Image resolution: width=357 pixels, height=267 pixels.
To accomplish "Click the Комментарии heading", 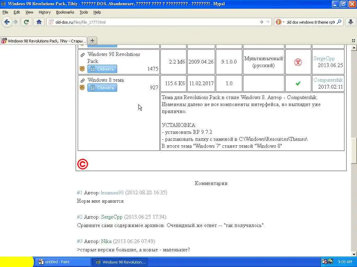I will (211, 183).
